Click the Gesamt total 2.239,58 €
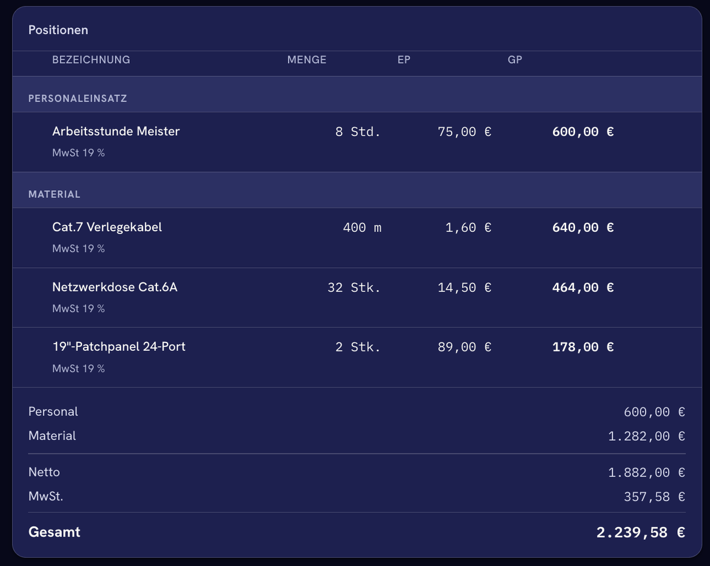 tap(641, 533)
